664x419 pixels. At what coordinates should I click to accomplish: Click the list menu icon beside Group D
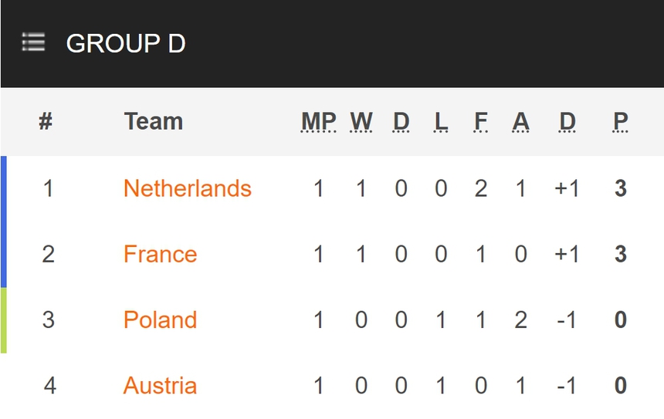(x=33, y=42)
